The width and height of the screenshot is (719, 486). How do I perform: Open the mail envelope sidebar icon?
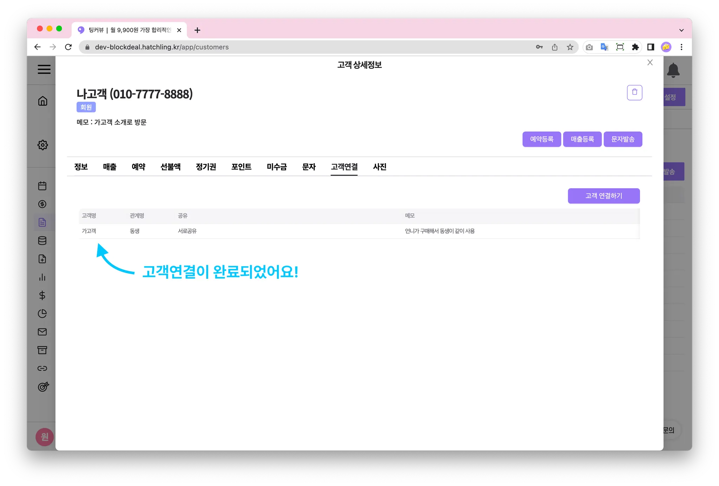pos(42,332)
